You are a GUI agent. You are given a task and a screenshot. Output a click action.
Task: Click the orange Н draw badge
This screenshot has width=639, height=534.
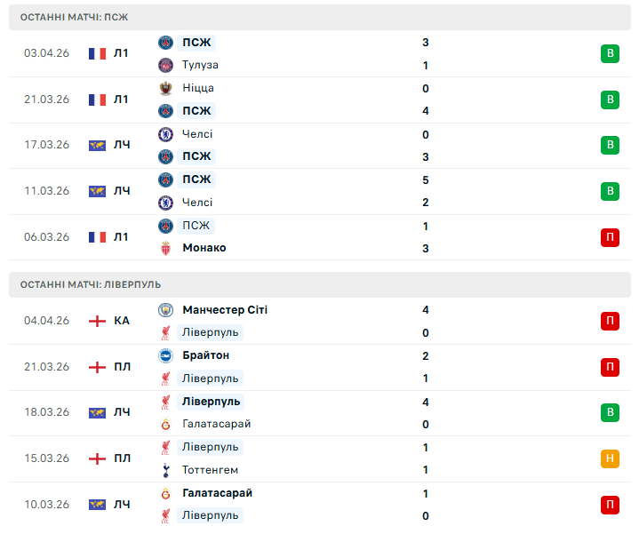610,458
